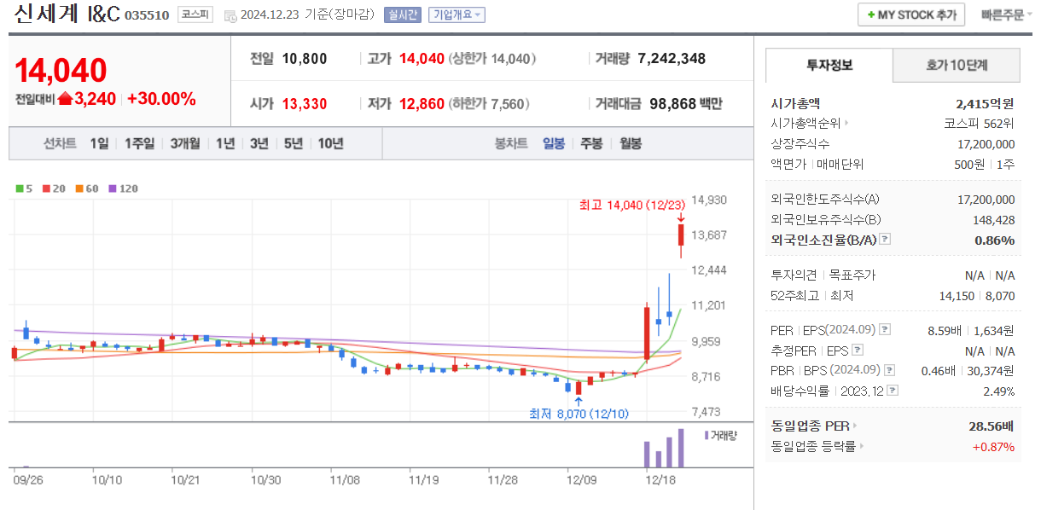Select the 일봉 candlestick chart

554,143
